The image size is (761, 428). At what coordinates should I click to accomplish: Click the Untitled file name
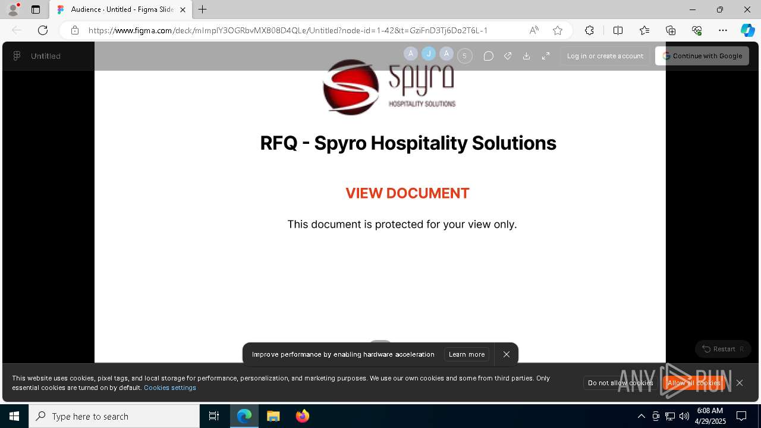[x=46, y=56]
